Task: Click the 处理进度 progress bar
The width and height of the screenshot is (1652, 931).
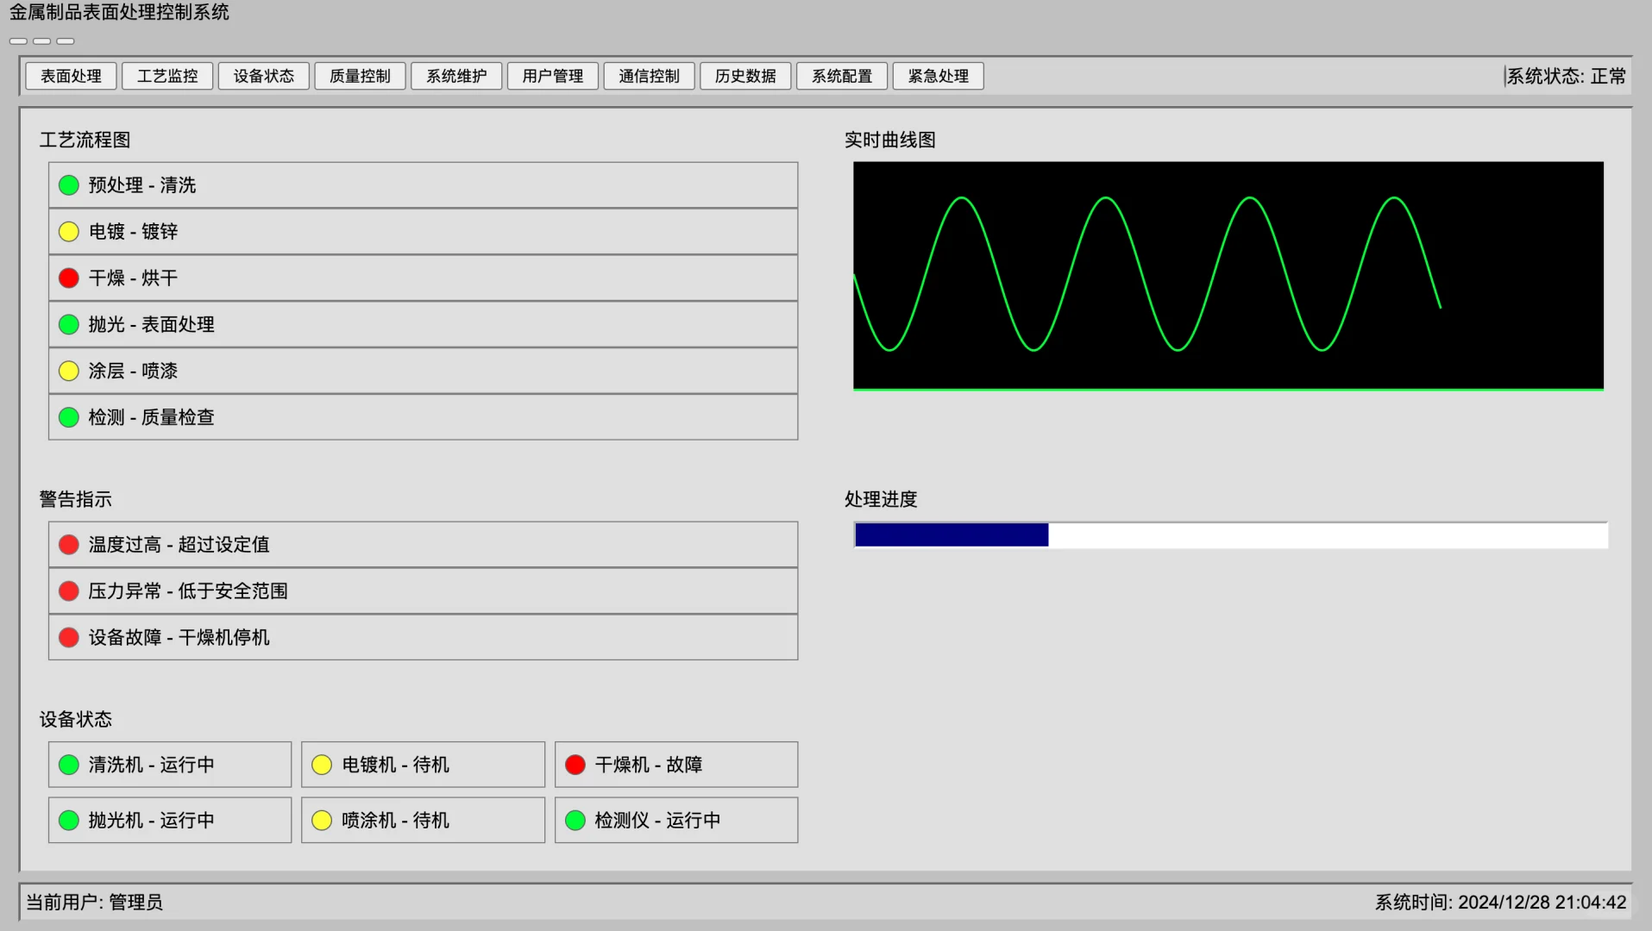Action: 1231,535
